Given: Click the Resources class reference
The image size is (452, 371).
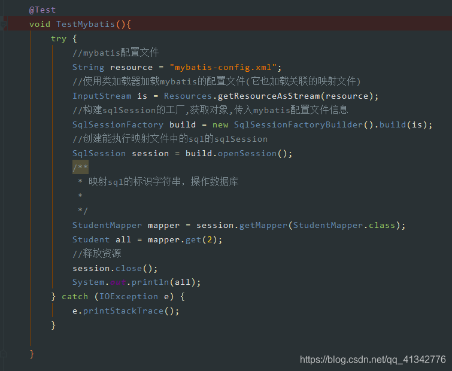Looking at the screenshot, I should [188, 96].
